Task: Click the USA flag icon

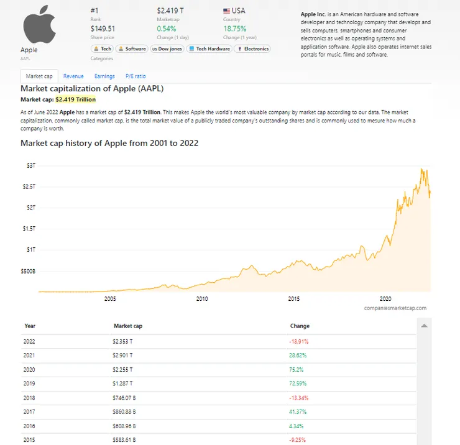Action: click(227, 11)
